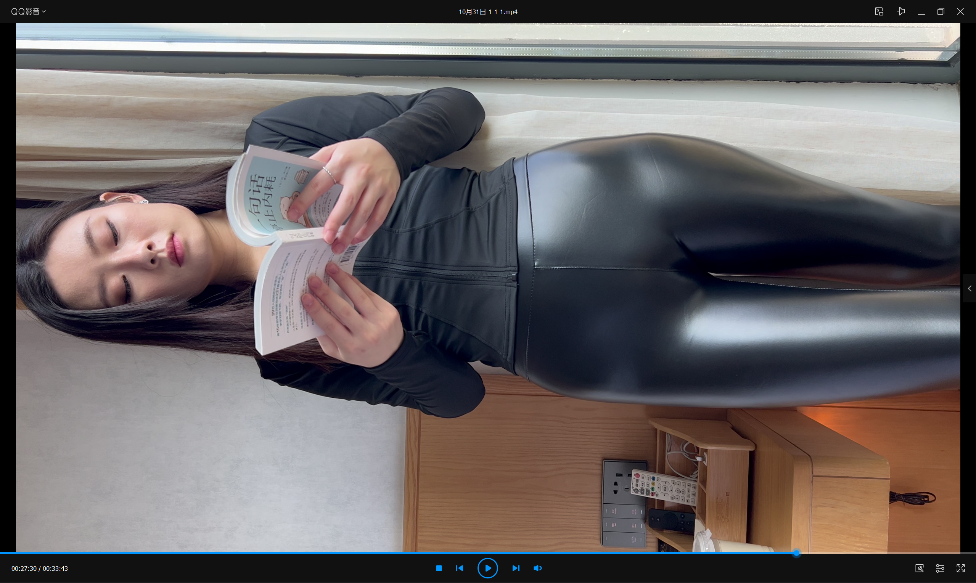The height and width of the screenshot is (583, 976).
Task: Click unplayed gray portion of progress bar
Action: point(884,553)
